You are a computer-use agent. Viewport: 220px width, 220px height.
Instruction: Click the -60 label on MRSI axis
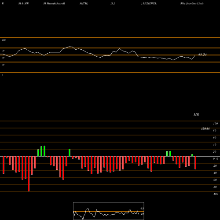click(215, 180)
